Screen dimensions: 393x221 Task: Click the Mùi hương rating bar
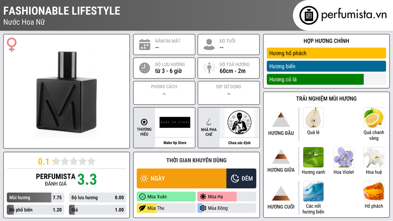pos(36,198)
